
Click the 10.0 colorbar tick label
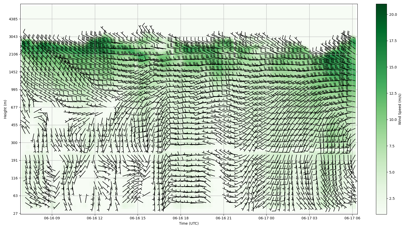point(393,120)
